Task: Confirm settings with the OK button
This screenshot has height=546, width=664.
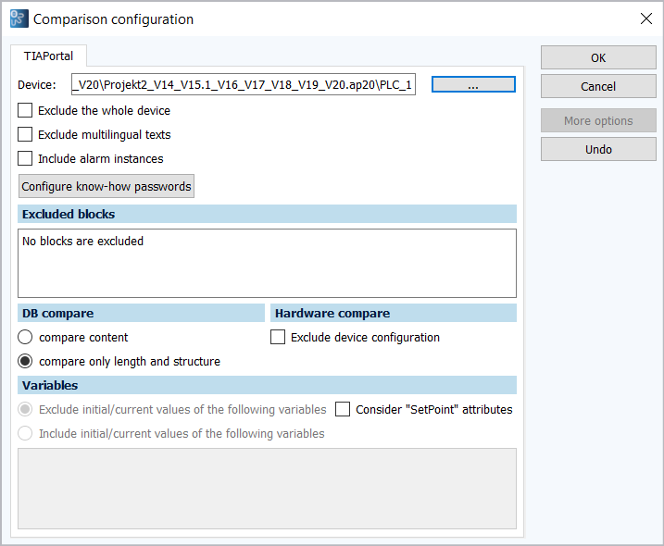Action: click(598, 57)
